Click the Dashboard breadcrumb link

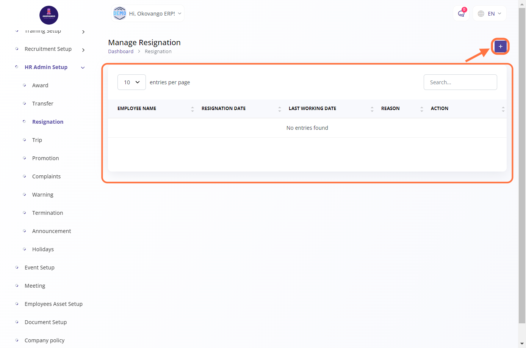[x=121, y=52]
